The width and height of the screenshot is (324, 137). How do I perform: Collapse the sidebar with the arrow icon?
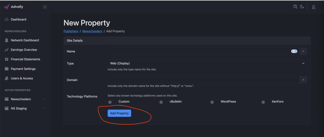point(45,7)
